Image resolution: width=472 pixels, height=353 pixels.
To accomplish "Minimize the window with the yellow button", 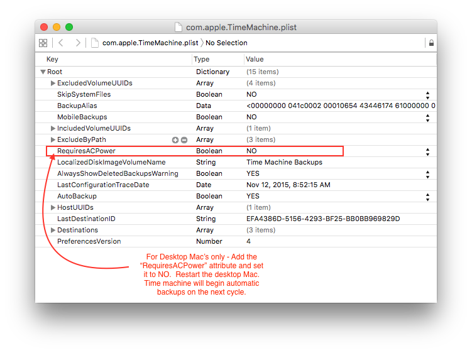I will (x=57, y=27).
